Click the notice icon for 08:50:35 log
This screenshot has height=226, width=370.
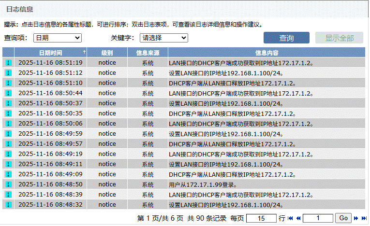click(9, 113)
